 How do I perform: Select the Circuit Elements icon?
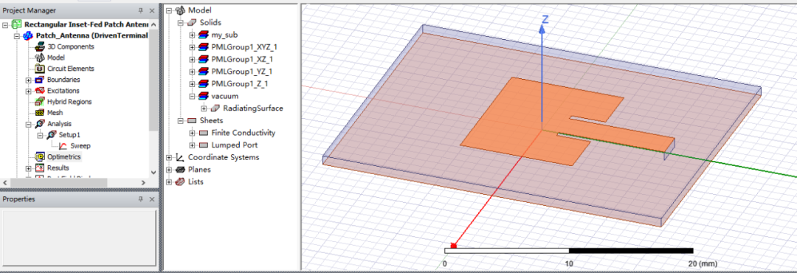40,69
